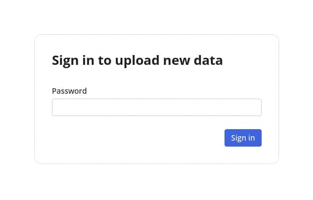
Task: Click the login form title text
Action: (x=137, y=60)
